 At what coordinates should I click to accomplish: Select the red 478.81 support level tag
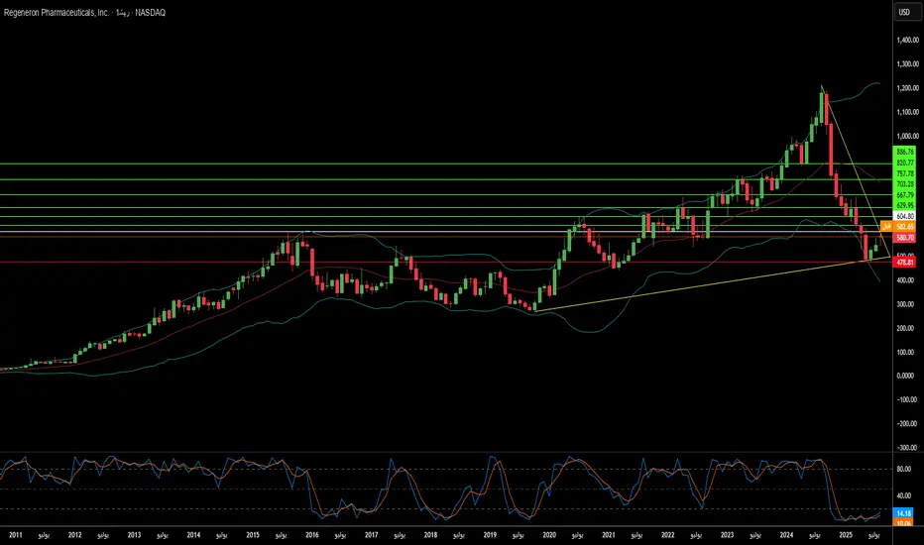tap(904, 263)
